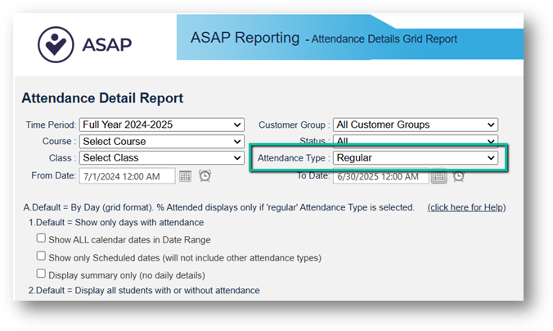Screen dimensions: 553x331
Task: Click the 'Time Period:' label
Action: (51, 125)
